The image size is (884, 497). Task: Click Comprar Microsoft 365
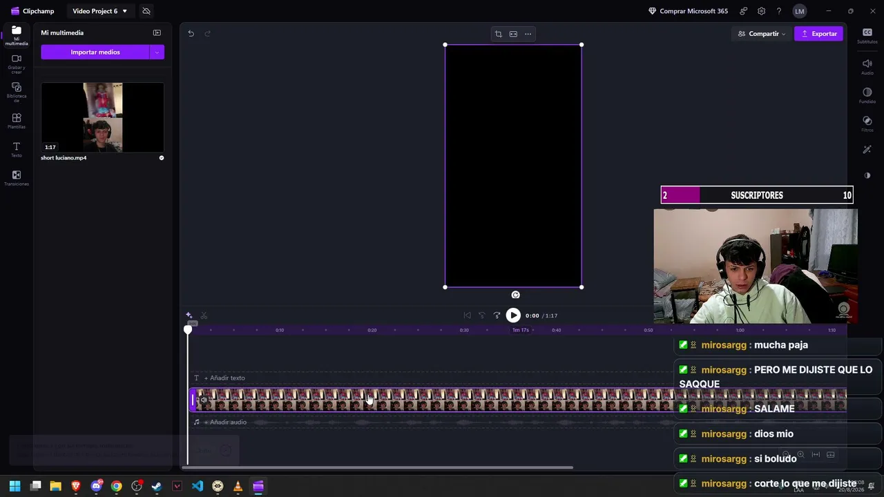click(x=689, y=11)
